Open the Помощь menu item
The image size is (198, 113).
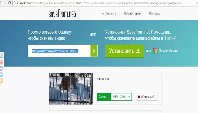pos(154,13)
